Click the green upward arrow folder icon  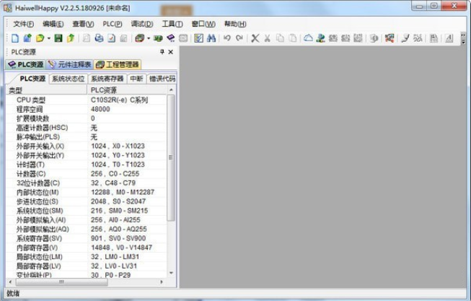(x=71, y=38)
